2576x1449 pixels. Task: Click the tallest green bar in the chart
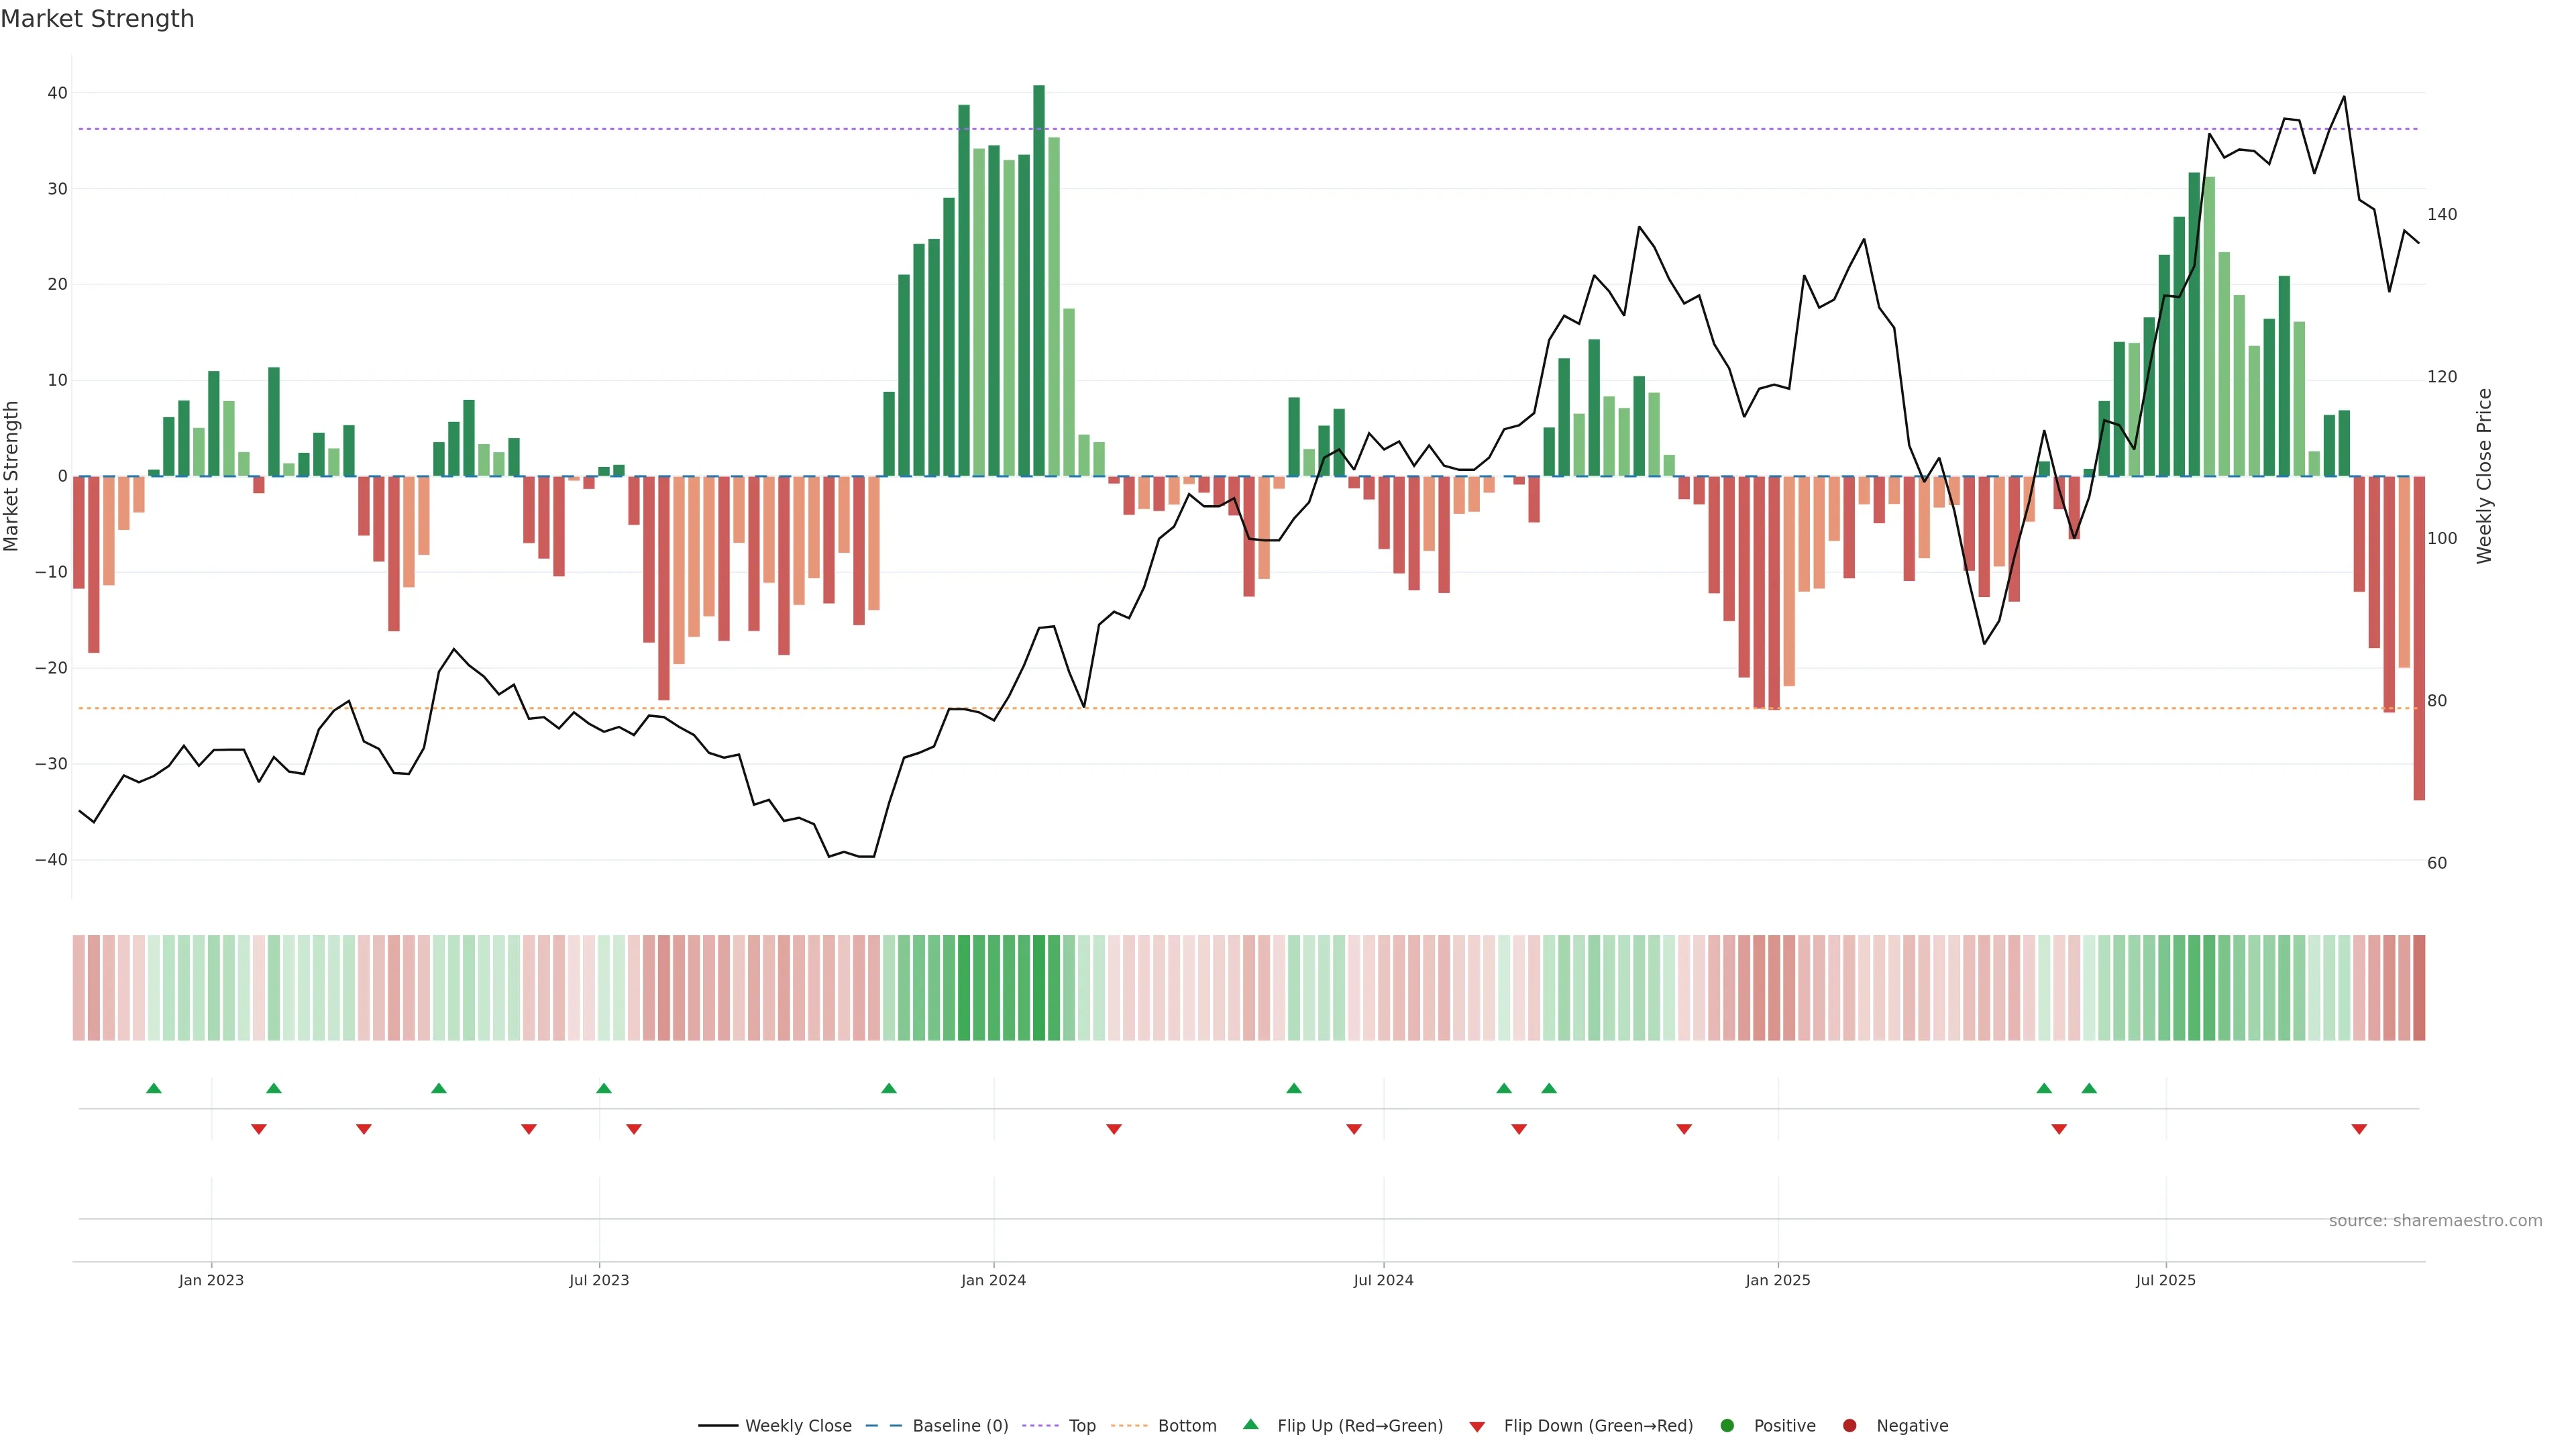pos(1039,280)
